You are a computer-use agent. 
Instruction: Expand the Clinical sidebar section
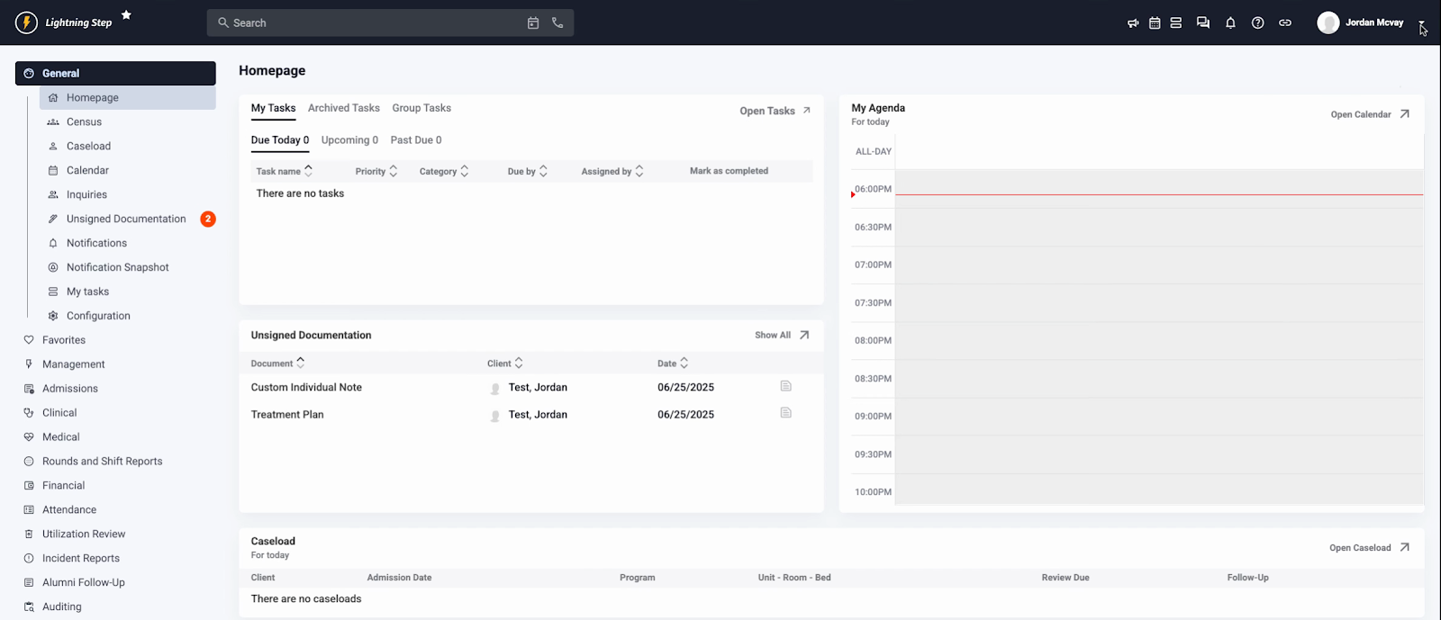(x=59, y=412)
